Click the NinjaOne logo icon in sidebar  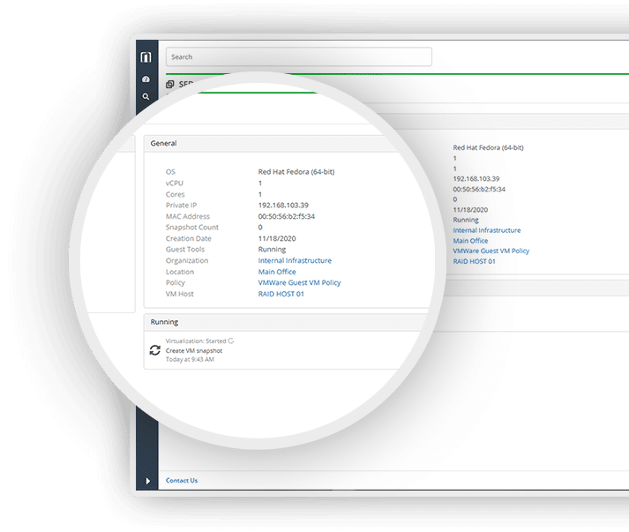(x=146, y=57)
